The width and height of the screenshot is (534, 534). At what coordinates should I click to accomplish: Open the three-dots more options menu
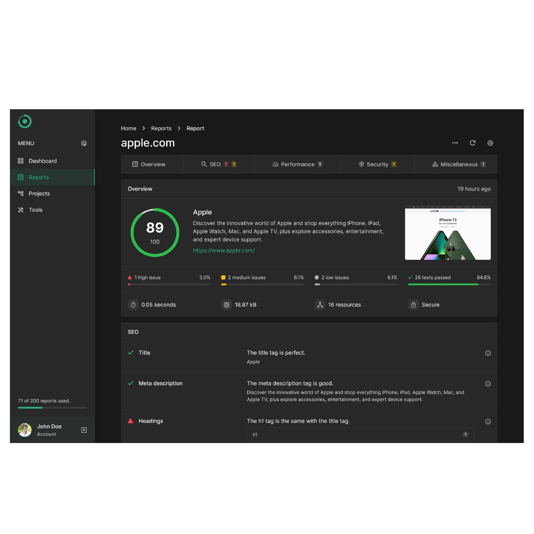click(455, 143)
